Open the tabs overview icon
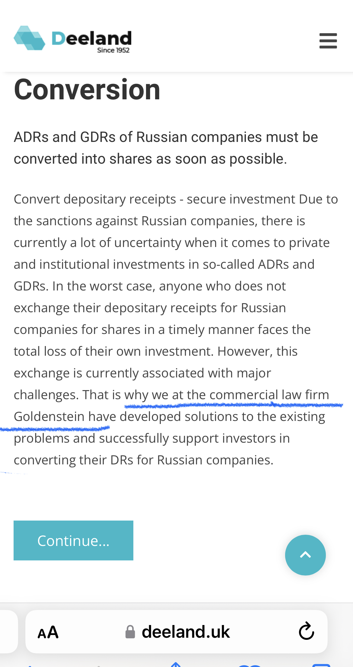Viewport: 353px width, 667px height. point(321,665)
